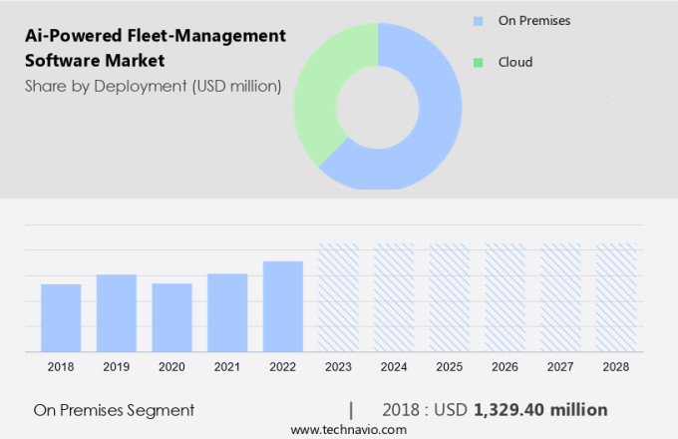Click the hatched 2023 forecast bar
The height and width of the screenshot is (439, 678).
tap(338, 297)
